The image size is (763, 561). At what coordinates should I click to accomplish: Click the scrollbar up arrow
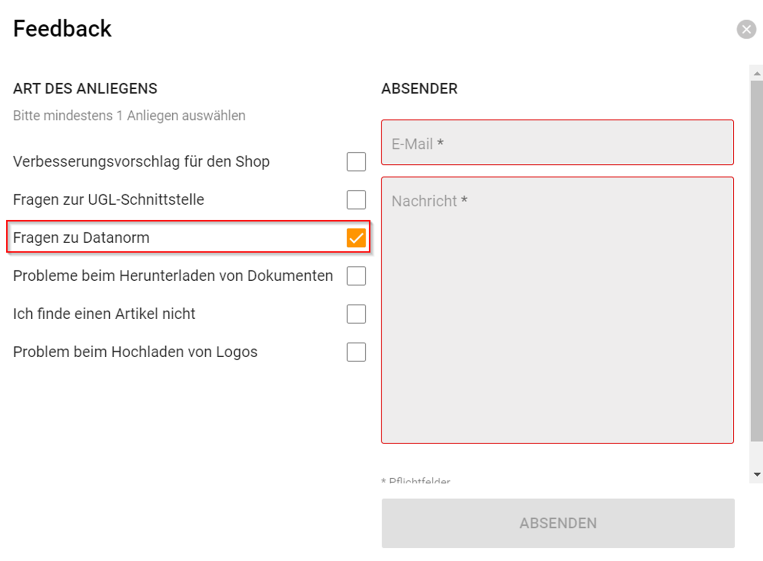[x=757, y=74]
